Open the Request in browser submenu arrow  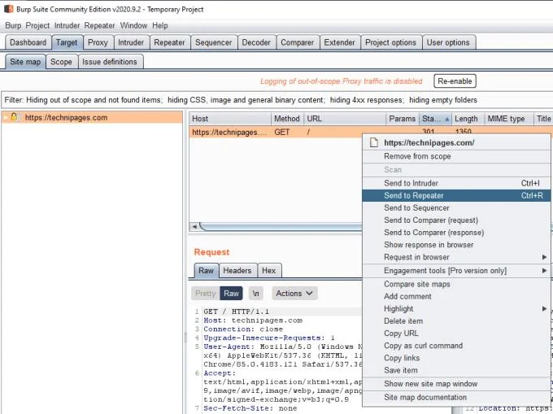(x=544, y=257)
